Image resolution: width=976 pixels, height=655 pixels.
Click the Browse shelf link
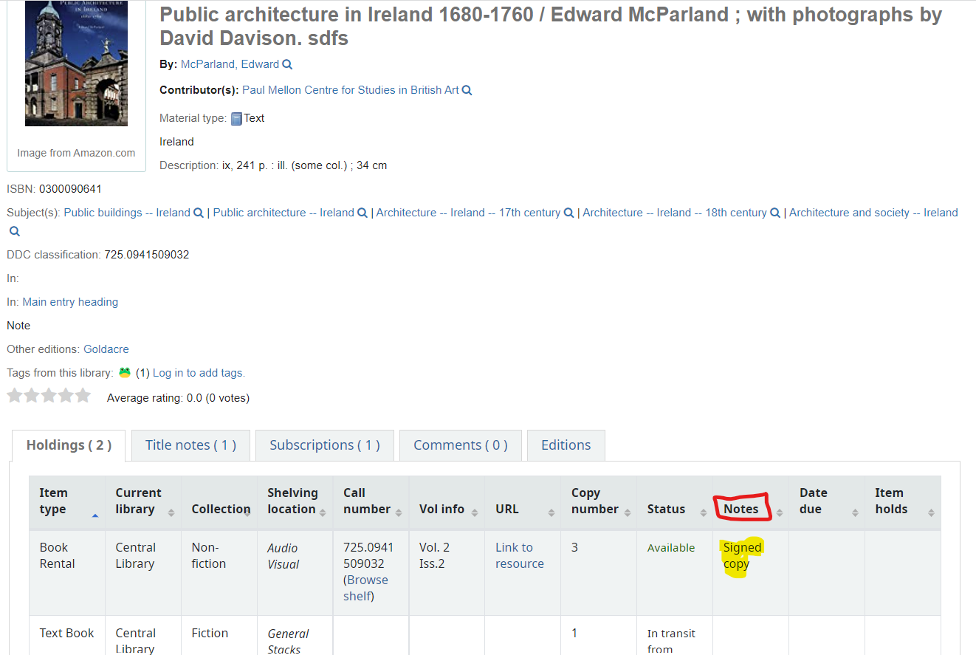click(x=367, y=588)
